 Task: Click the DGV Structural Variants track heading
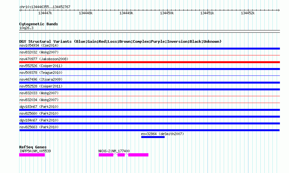(x=120, y=41)
